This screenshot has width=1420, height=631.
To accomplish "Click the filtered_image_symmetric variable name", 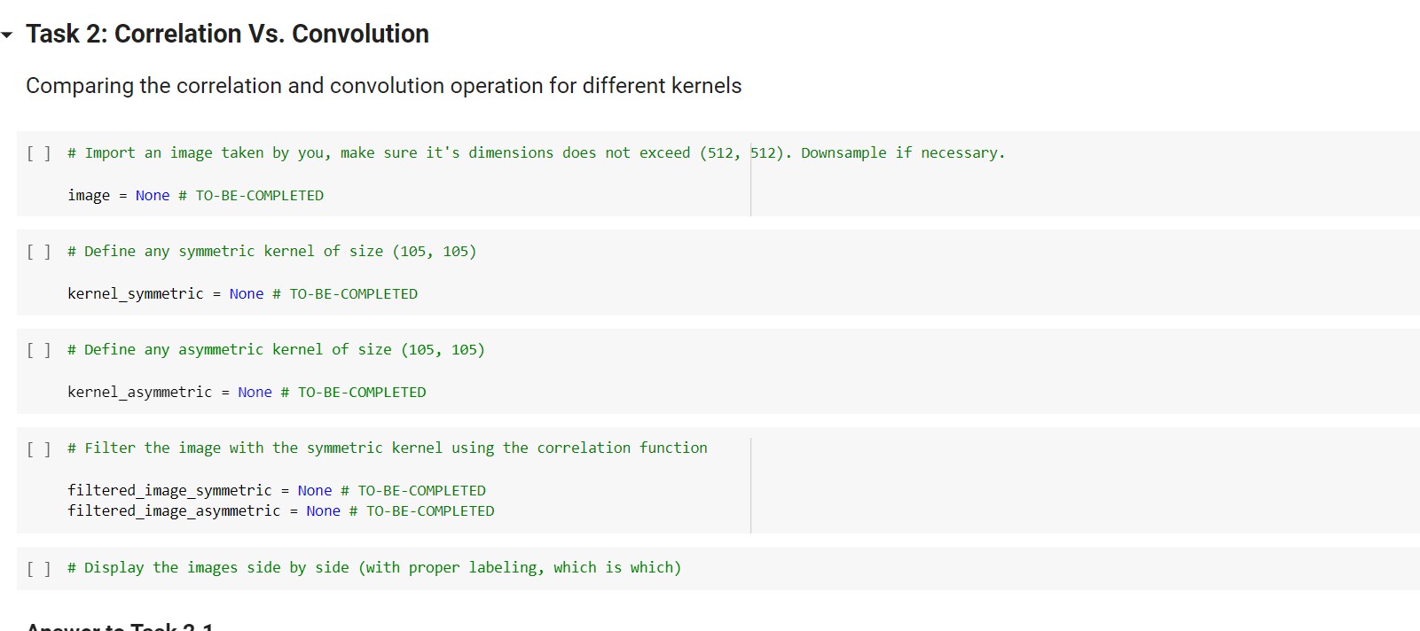I will (x=169, y=490).
